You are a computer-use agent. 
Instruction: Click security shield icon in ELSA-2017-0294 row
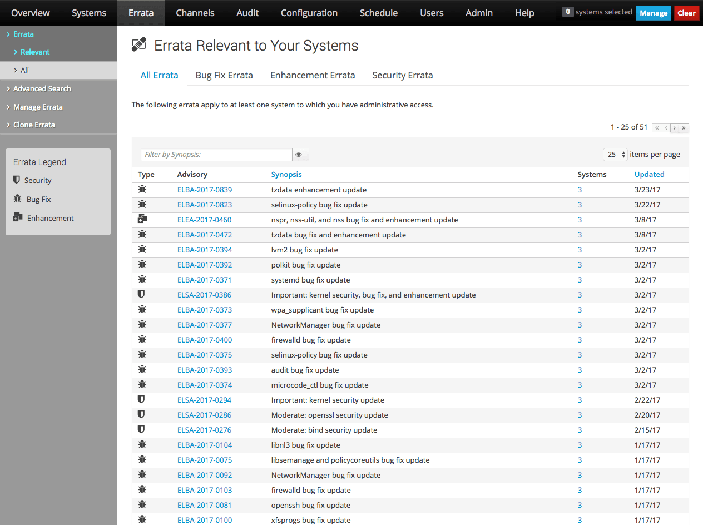pos(141,400)
